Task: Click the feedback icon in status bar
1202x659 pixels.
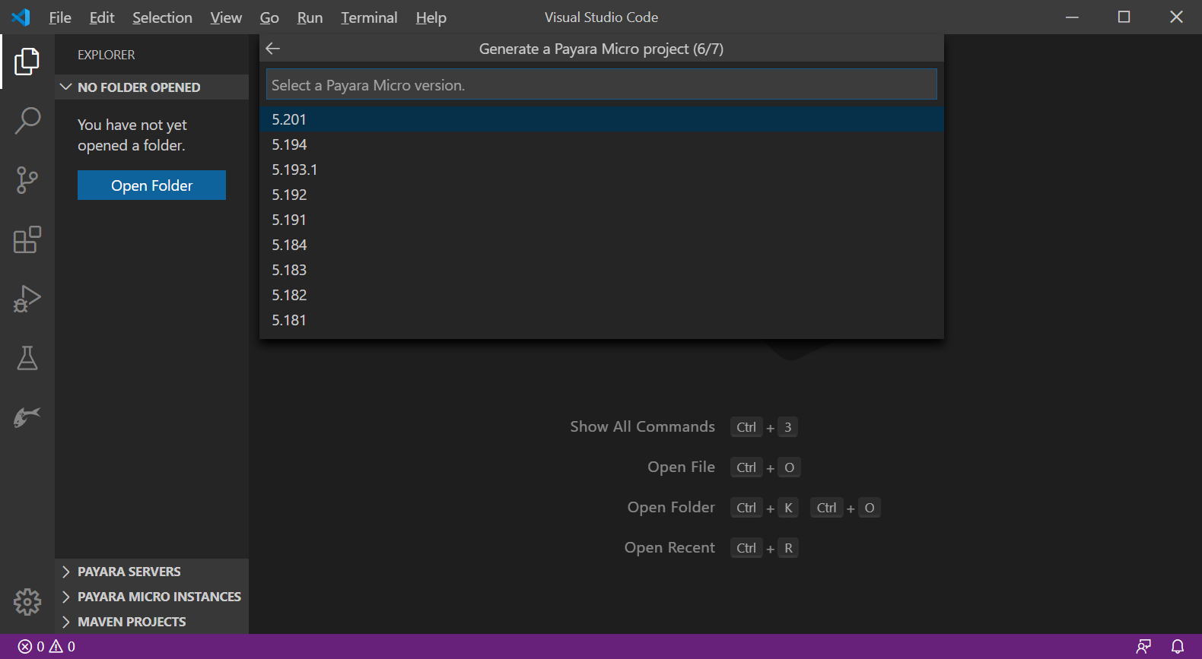Action: pos(1143,647)
